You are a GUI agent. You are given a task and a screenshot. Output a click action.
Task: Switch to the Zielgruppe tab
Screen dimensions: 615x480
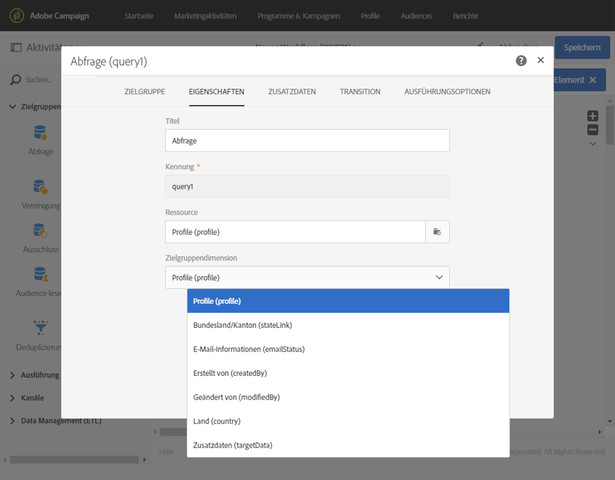pos(145,92)
